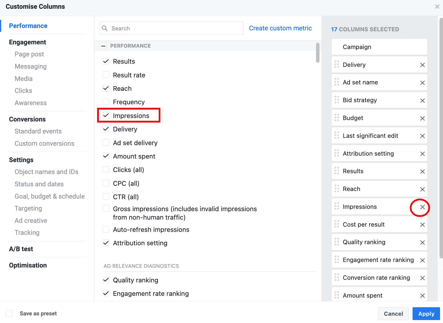Click the drag handle beside Ad set name

click(x=337, y=82)
